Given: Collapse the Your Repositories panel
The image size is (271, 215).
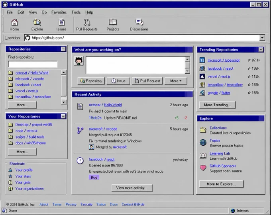Looking at the screenshot, I should pos(63,116).
